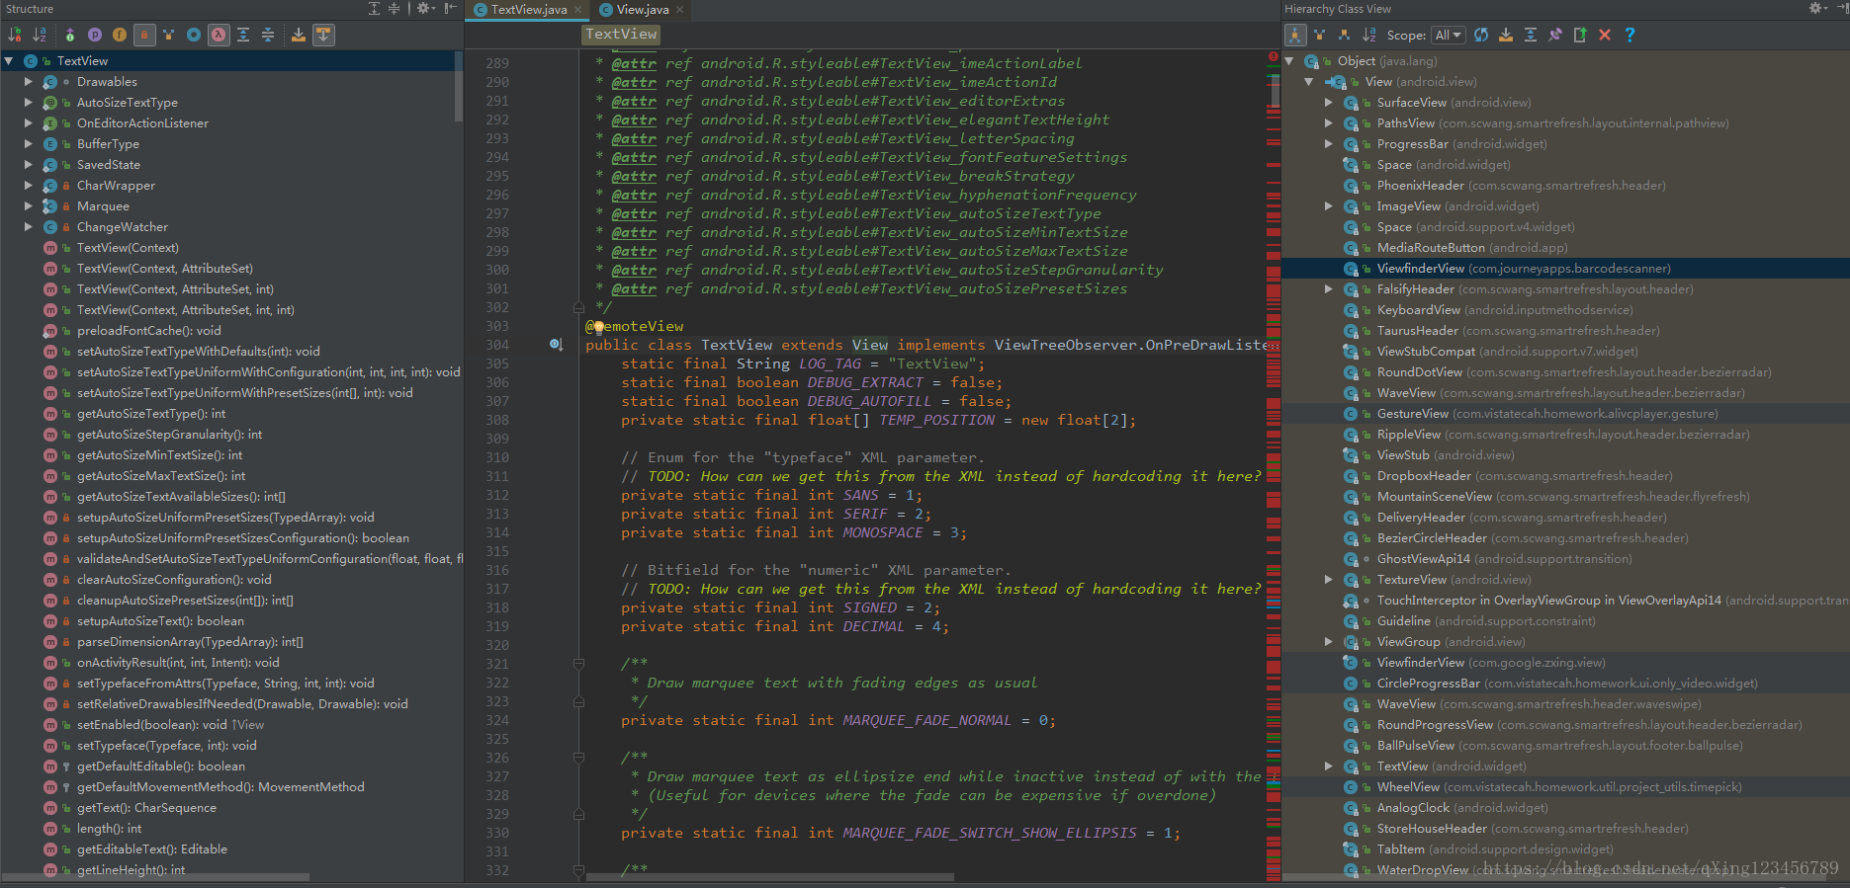This screenshot has width=1850, height=888.
Task: Click line number 310 in gutter
Action: pos(497,457)
